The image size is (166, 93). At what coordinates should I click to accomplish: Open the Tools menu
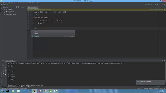[x=27, y=3]
